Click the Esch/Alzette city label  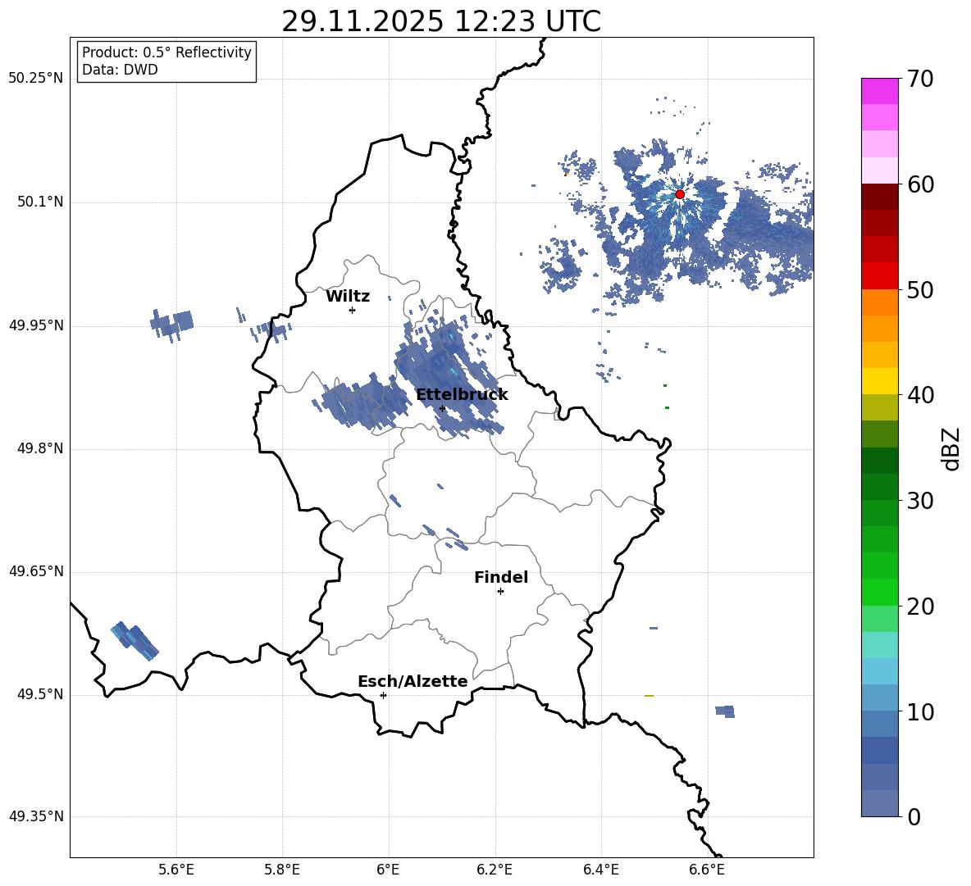[x=413, y=681]
